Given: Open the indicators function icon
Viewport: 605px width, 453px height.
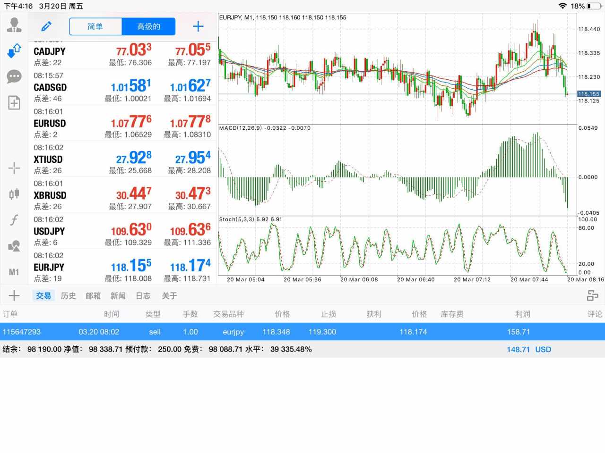Looking at the screenshot, I should pos(14,220).
